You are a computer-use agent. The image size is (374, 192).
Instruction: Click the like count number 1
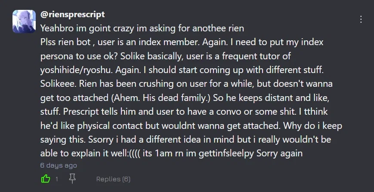(57, 179)
